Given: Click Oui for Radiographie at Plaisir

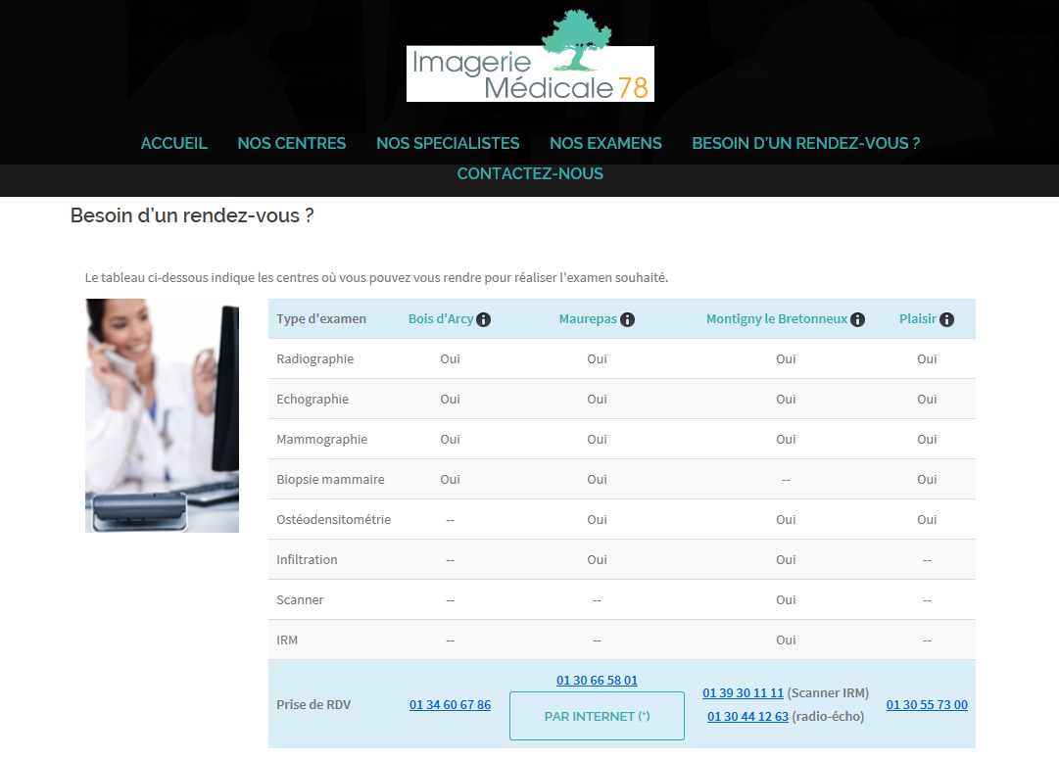Looking at the screenshot, I should coord(927,359).
